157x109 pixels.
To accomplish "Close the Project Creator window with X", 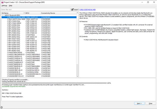I will (x=154, y=2).
